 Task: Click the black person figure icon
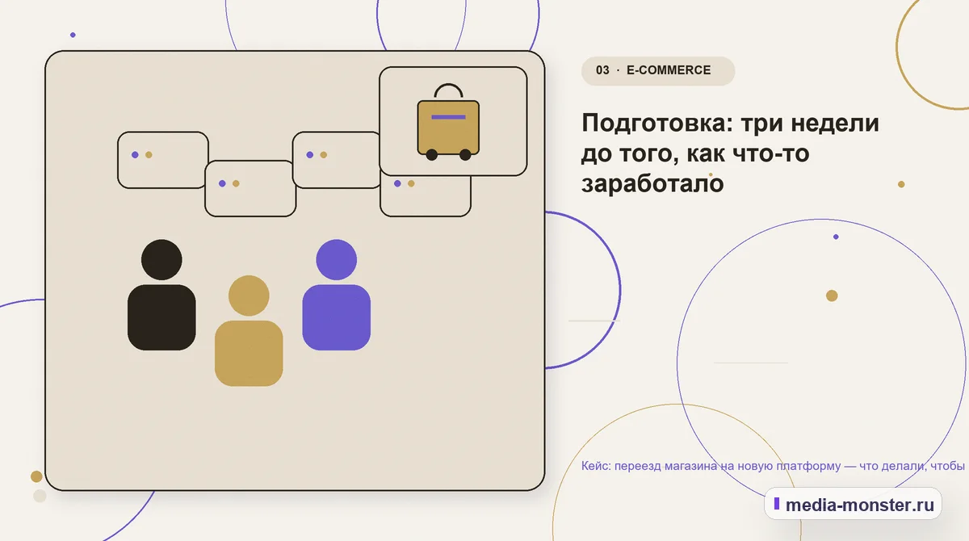[161, 295]
